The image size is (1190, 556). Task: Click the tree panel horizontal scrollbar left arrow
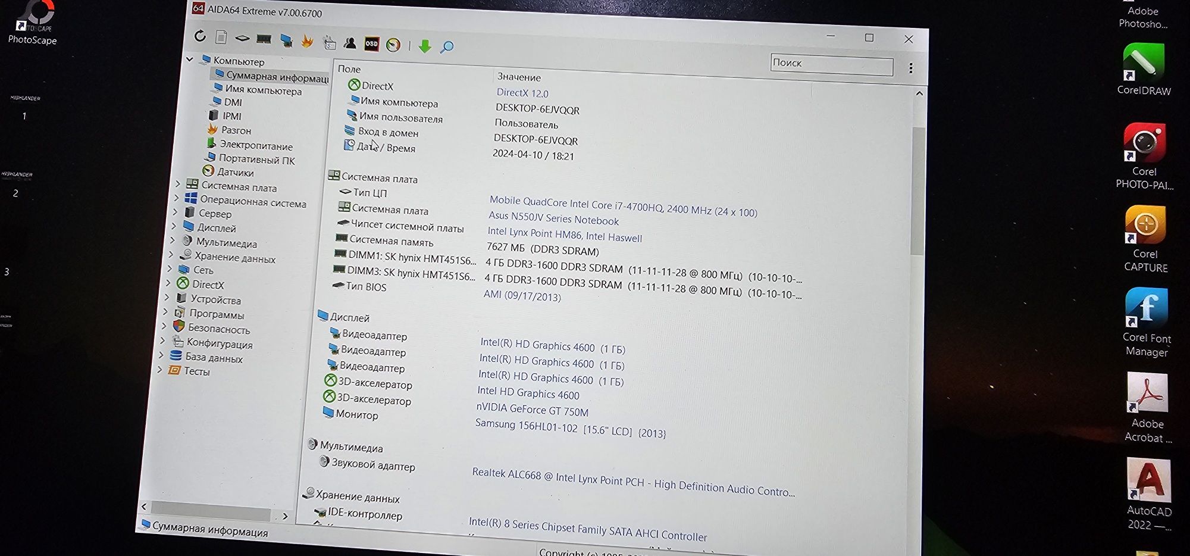point(144,507)
